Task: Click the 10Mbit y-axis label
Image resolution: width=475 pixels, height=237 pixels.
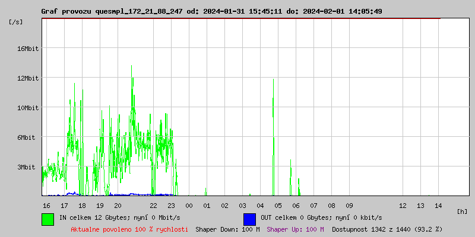Action: 27,108
